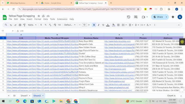
Task: Open the name box dropdown
Action: point(13,31)
